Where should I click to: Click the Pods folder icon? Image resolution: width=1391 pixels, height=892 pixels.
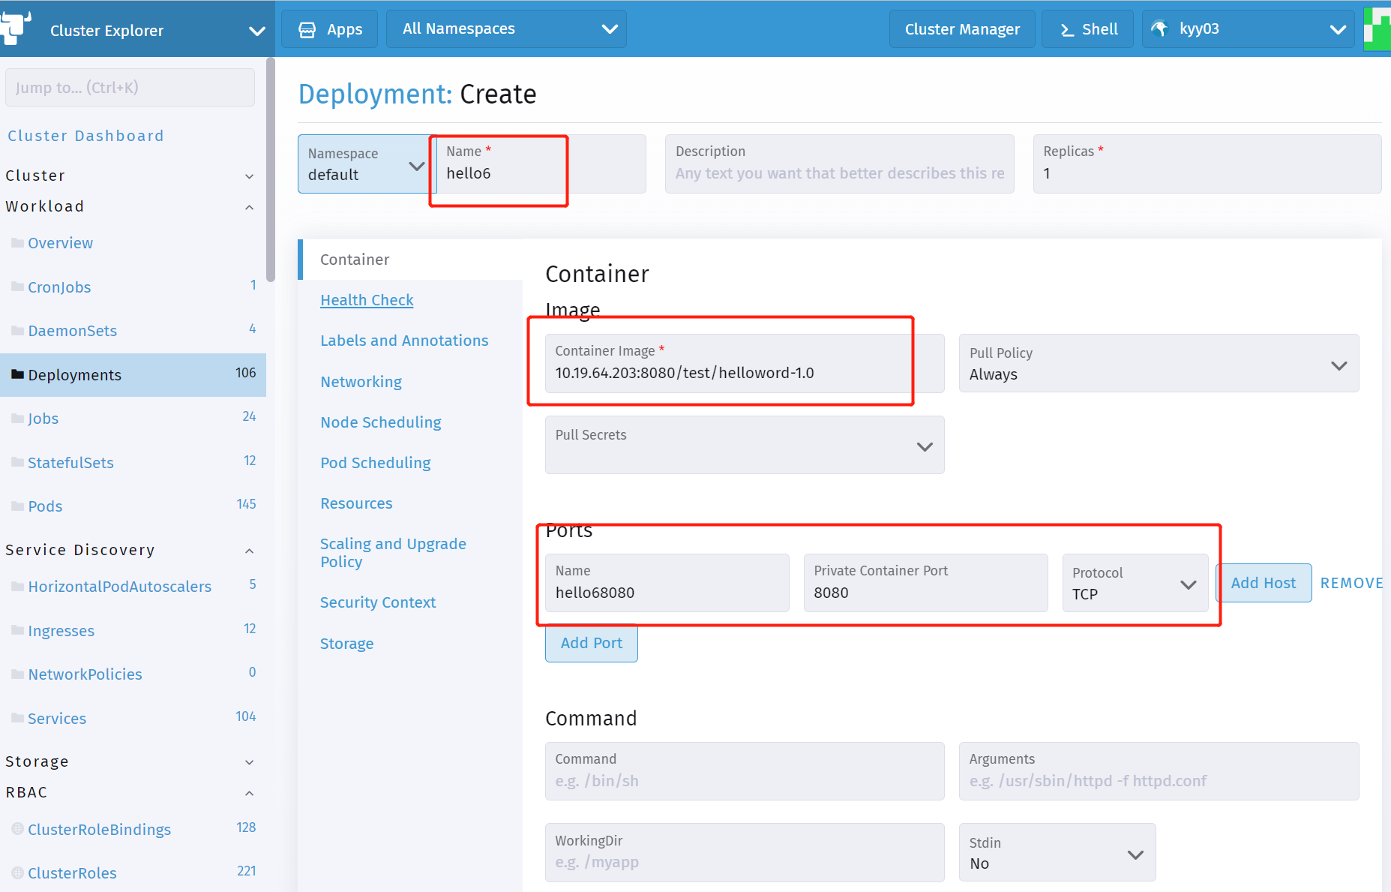(x=18, y=506)
